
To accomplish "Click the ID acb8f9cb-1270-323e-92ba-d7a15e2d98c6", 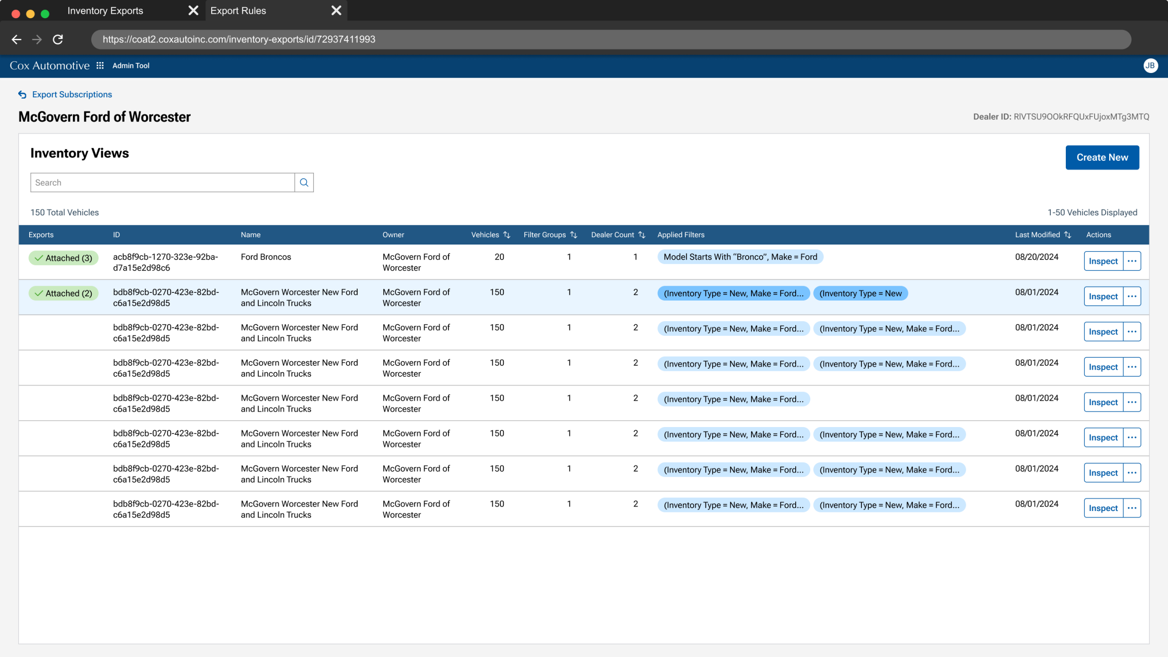I will [x=166, y=262].
